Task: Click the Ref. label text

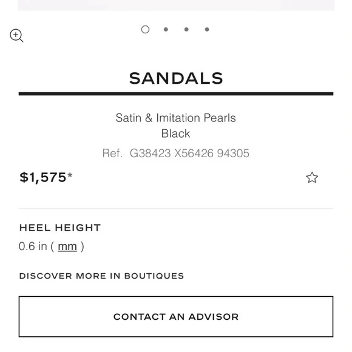Action: pyautogui.click(x=112, y=154)
